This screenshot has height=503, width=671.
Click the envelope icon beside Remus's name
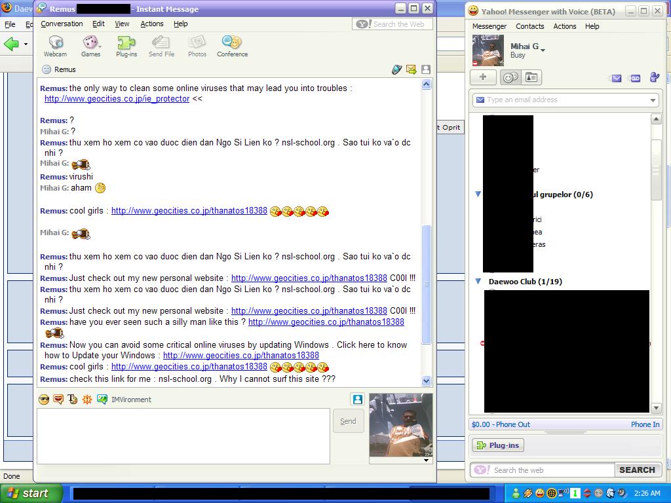(412, 69)
